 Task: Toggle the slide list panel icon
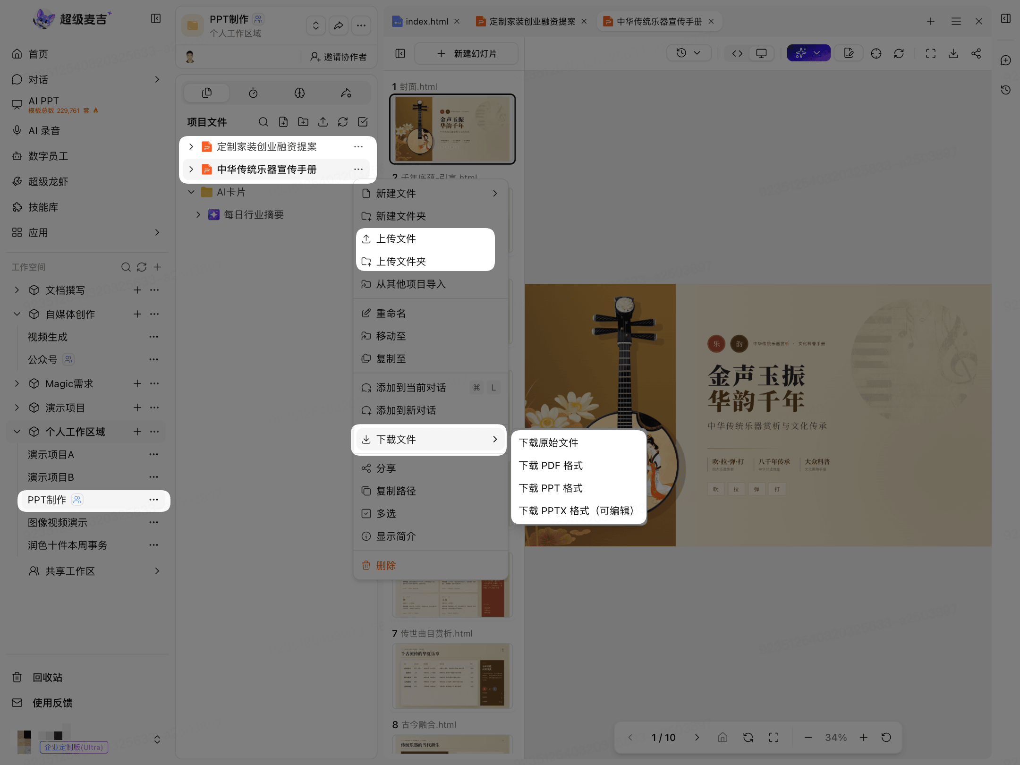(400, 53)
